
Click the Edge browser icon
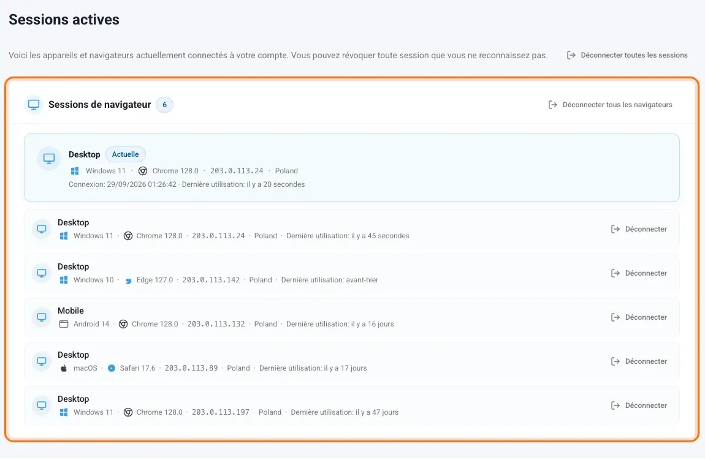[128, 281]
